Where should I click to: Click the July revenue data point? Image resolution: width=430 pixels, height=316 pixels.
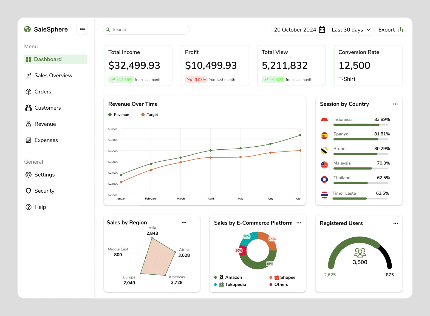(x=300, y=135)
